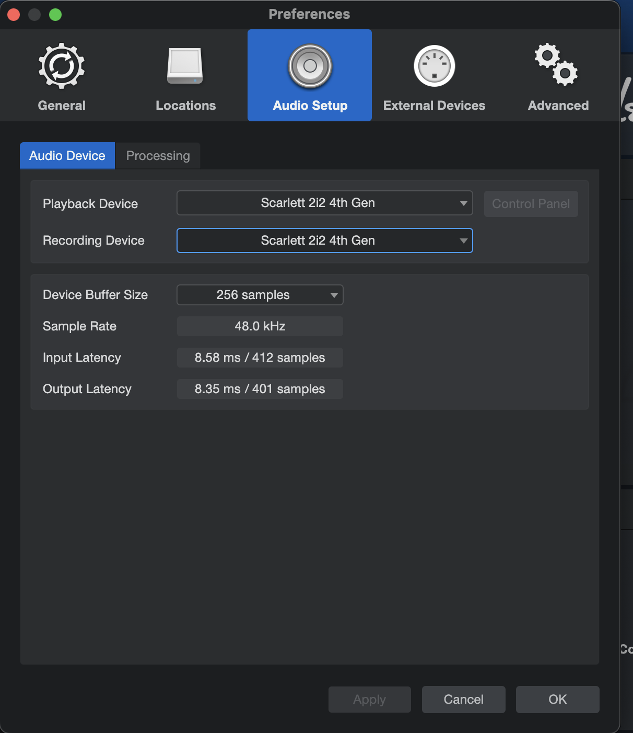Click the 8.35 ms / 401 samples value
The image size is (633, 733).
260,389
